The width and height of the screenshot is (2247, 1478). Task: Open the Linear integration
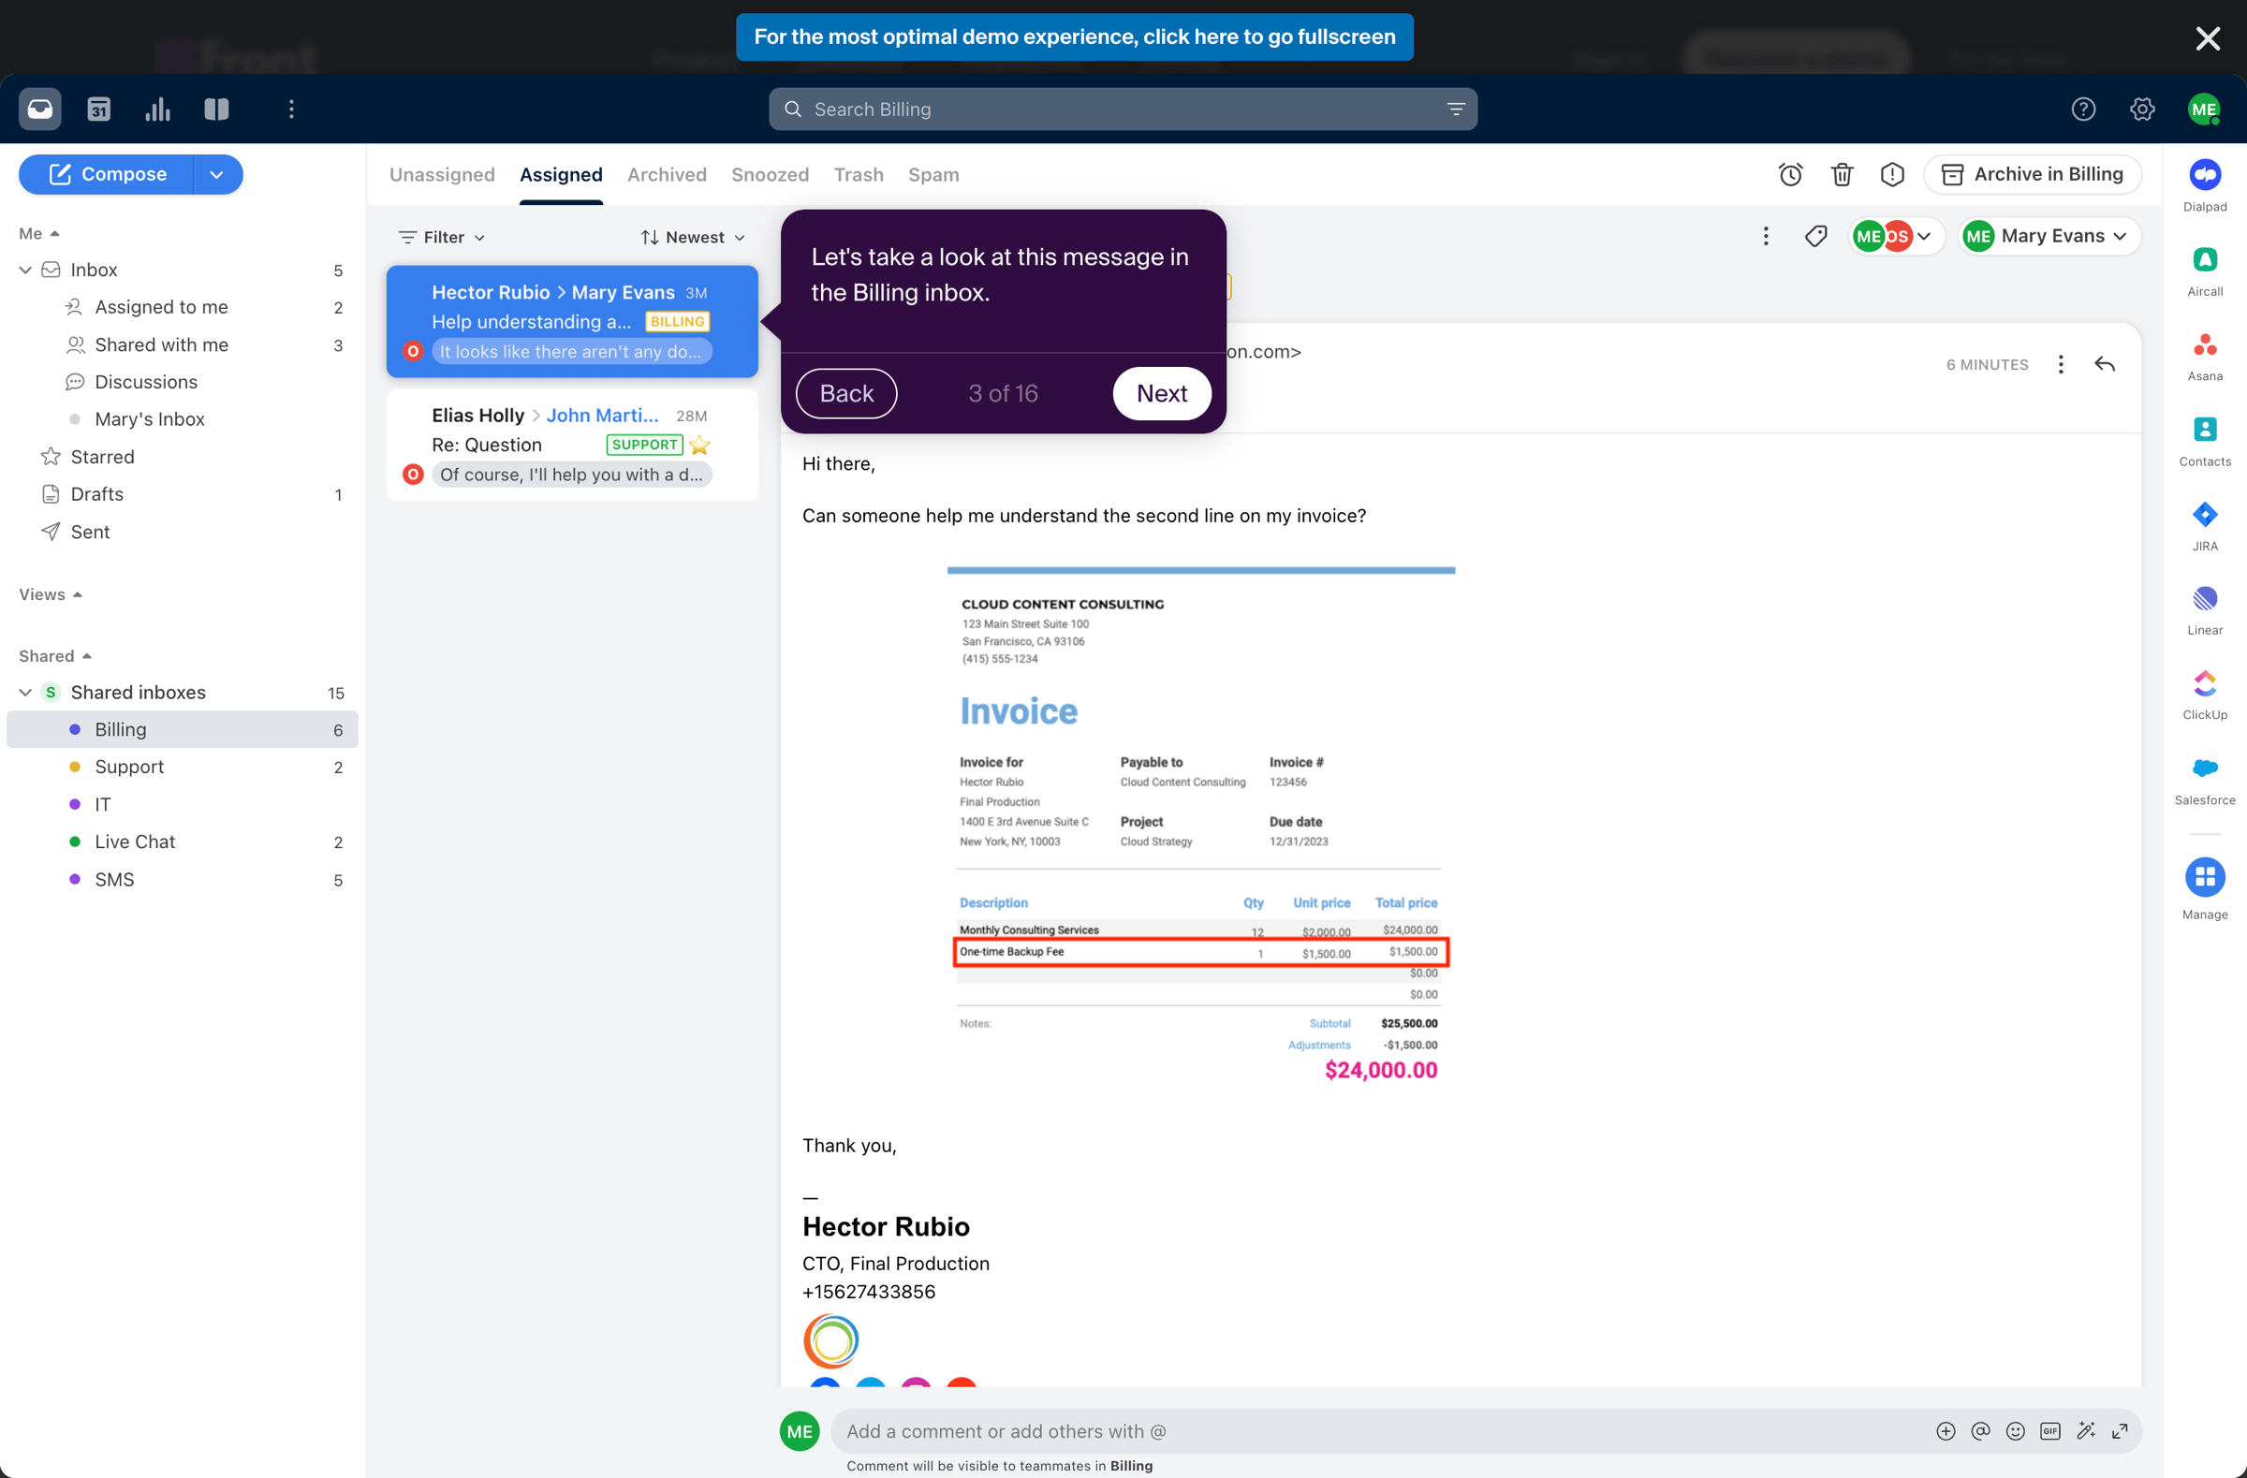tap(2205, 608)
